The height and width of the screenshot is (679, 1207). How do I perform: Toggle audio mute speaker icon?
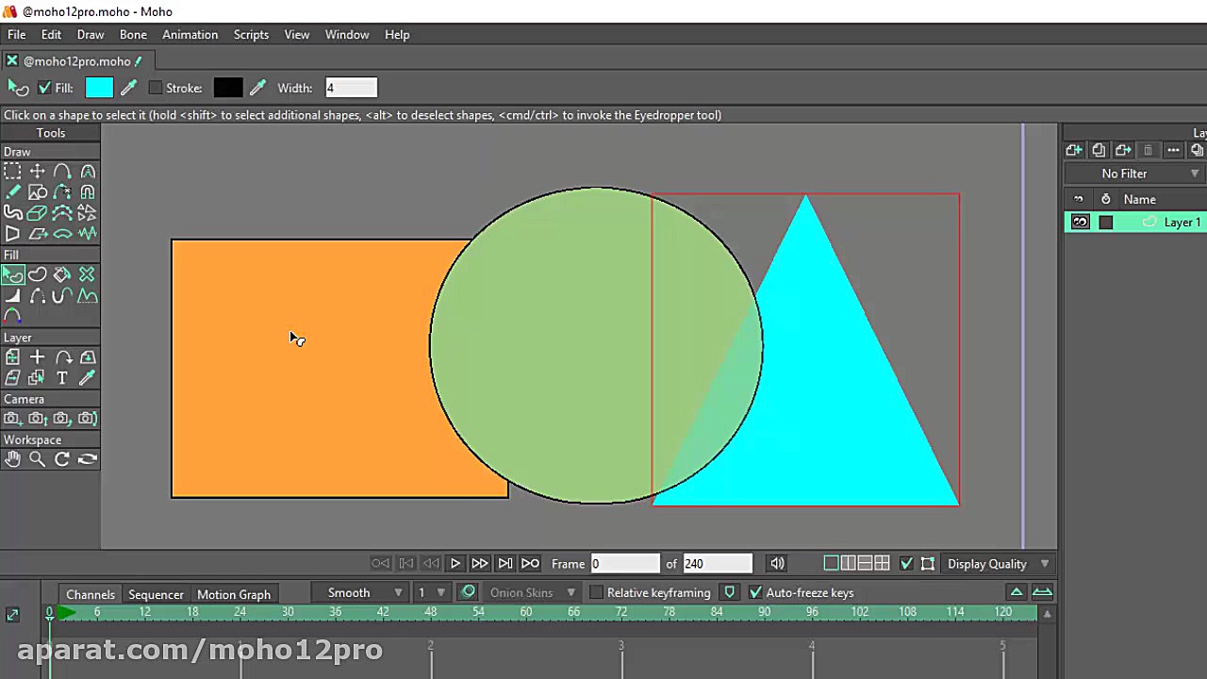[777, 564]
